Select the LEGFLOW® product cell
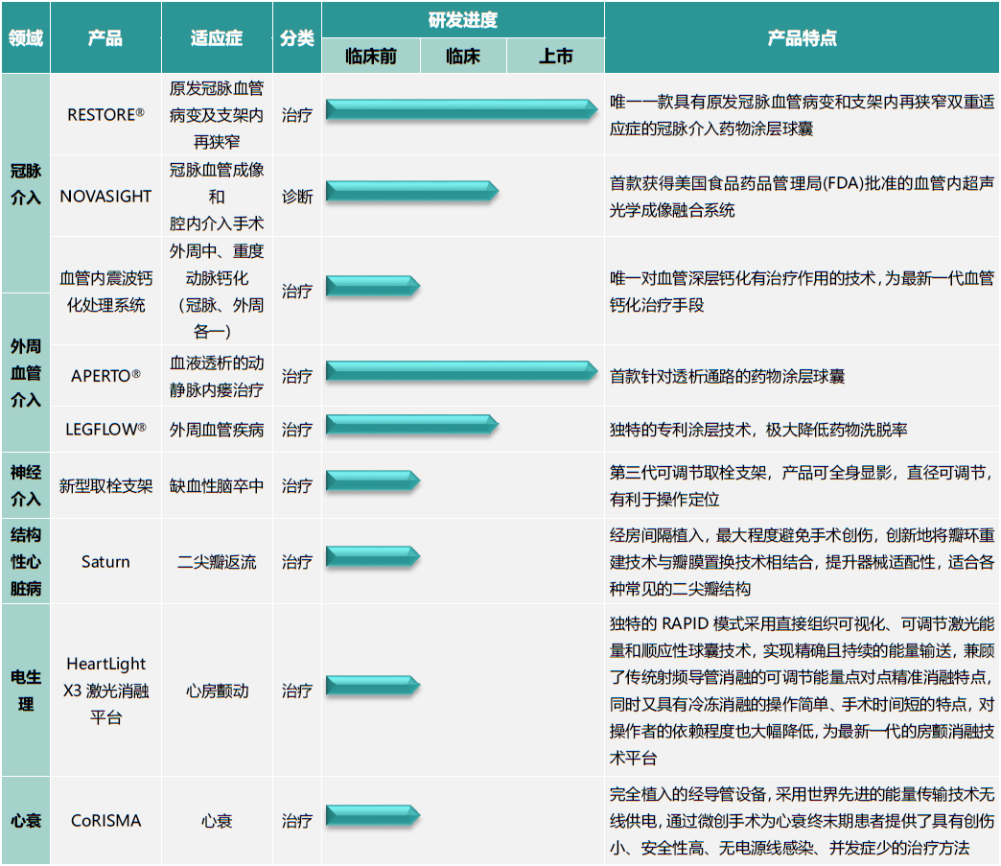Image resolution: width=1001 pixels, height=866 pixels. pyautogui.click(x=105, y=430)
